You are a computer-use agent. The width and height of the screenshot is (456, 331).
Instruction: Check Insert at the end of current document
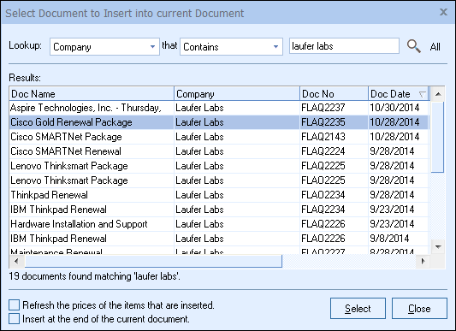(x=15, y=319)
